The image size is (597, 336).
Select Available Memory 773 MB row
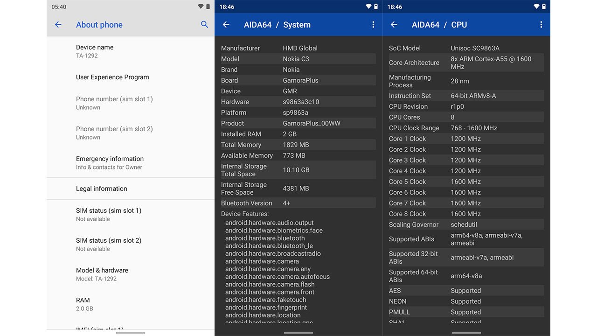tap(298, 155)
